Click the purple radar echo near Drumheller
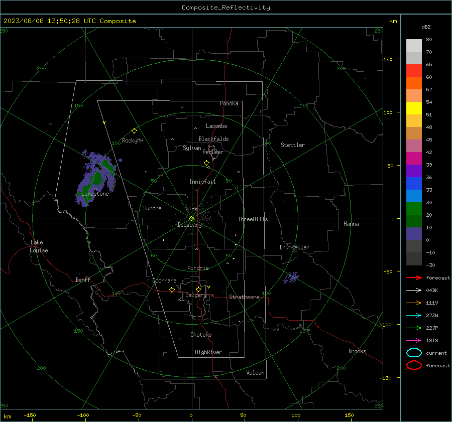Screen dimensions: 452x422 (291, 277)
